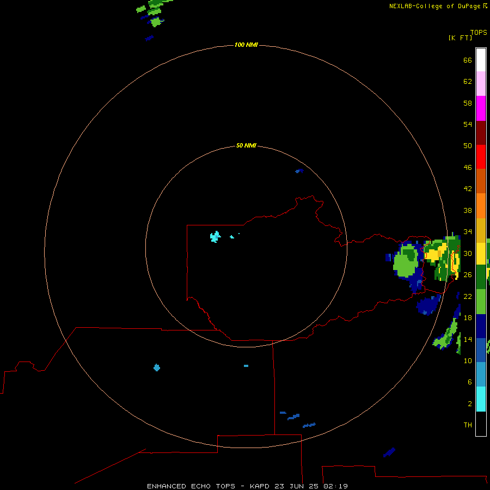Click legend value 50
490x490 pixels.
click(468, 146)
